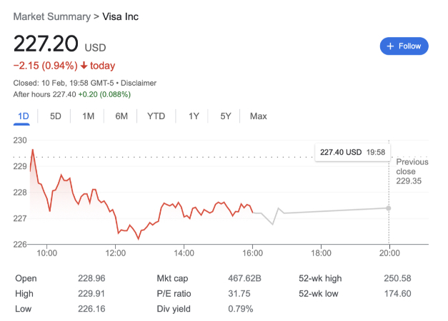
Task: Click the Visa Inc title text
Action: pos(120,16)
